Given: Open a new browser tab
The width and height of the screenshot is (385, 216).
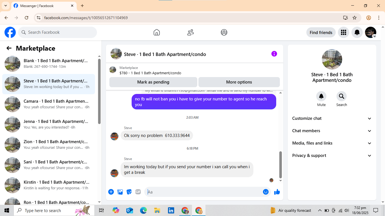Looking at the screenshot, I should (x=82, y=6).
